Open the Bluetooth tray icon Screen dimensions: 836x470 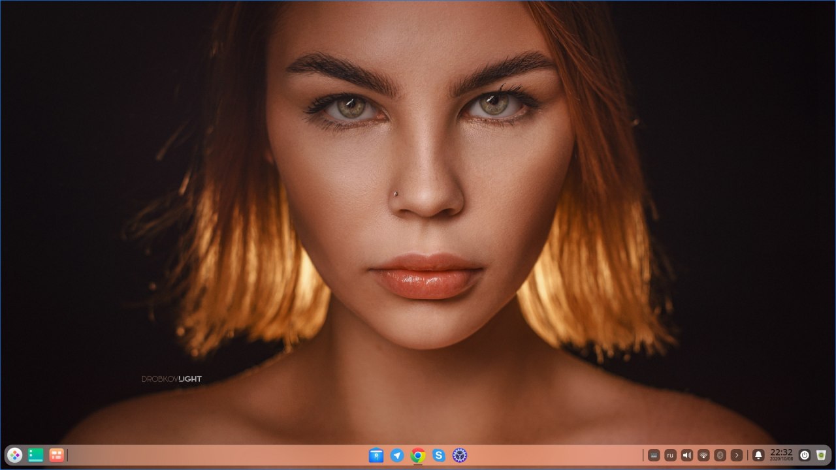[720, 455]
